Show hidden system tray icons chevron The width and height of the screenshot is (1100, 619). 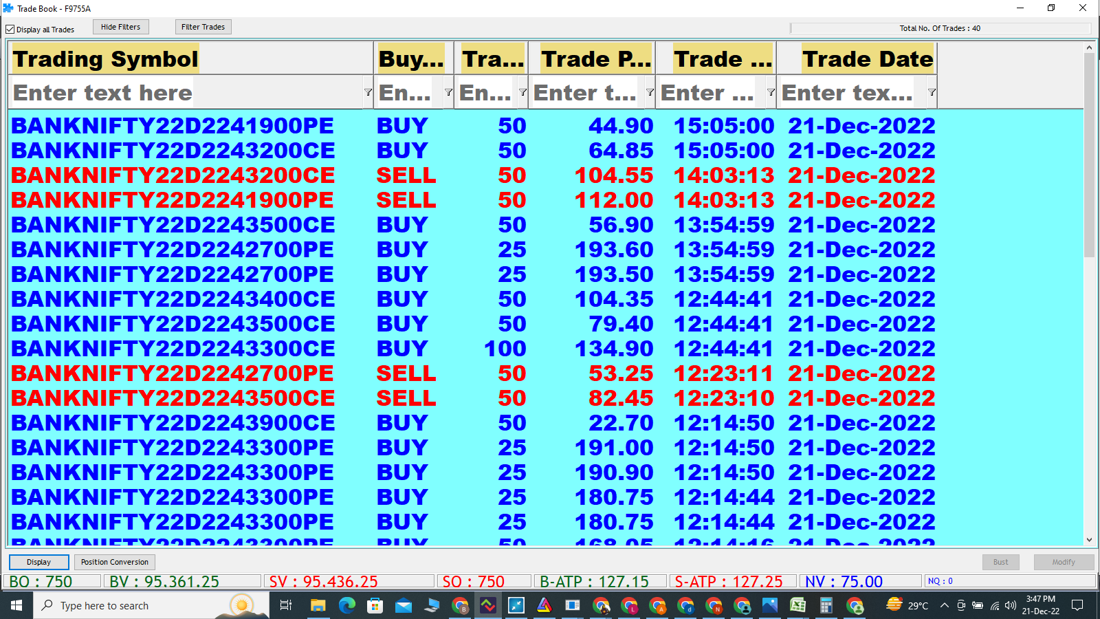tap(945, 605)
